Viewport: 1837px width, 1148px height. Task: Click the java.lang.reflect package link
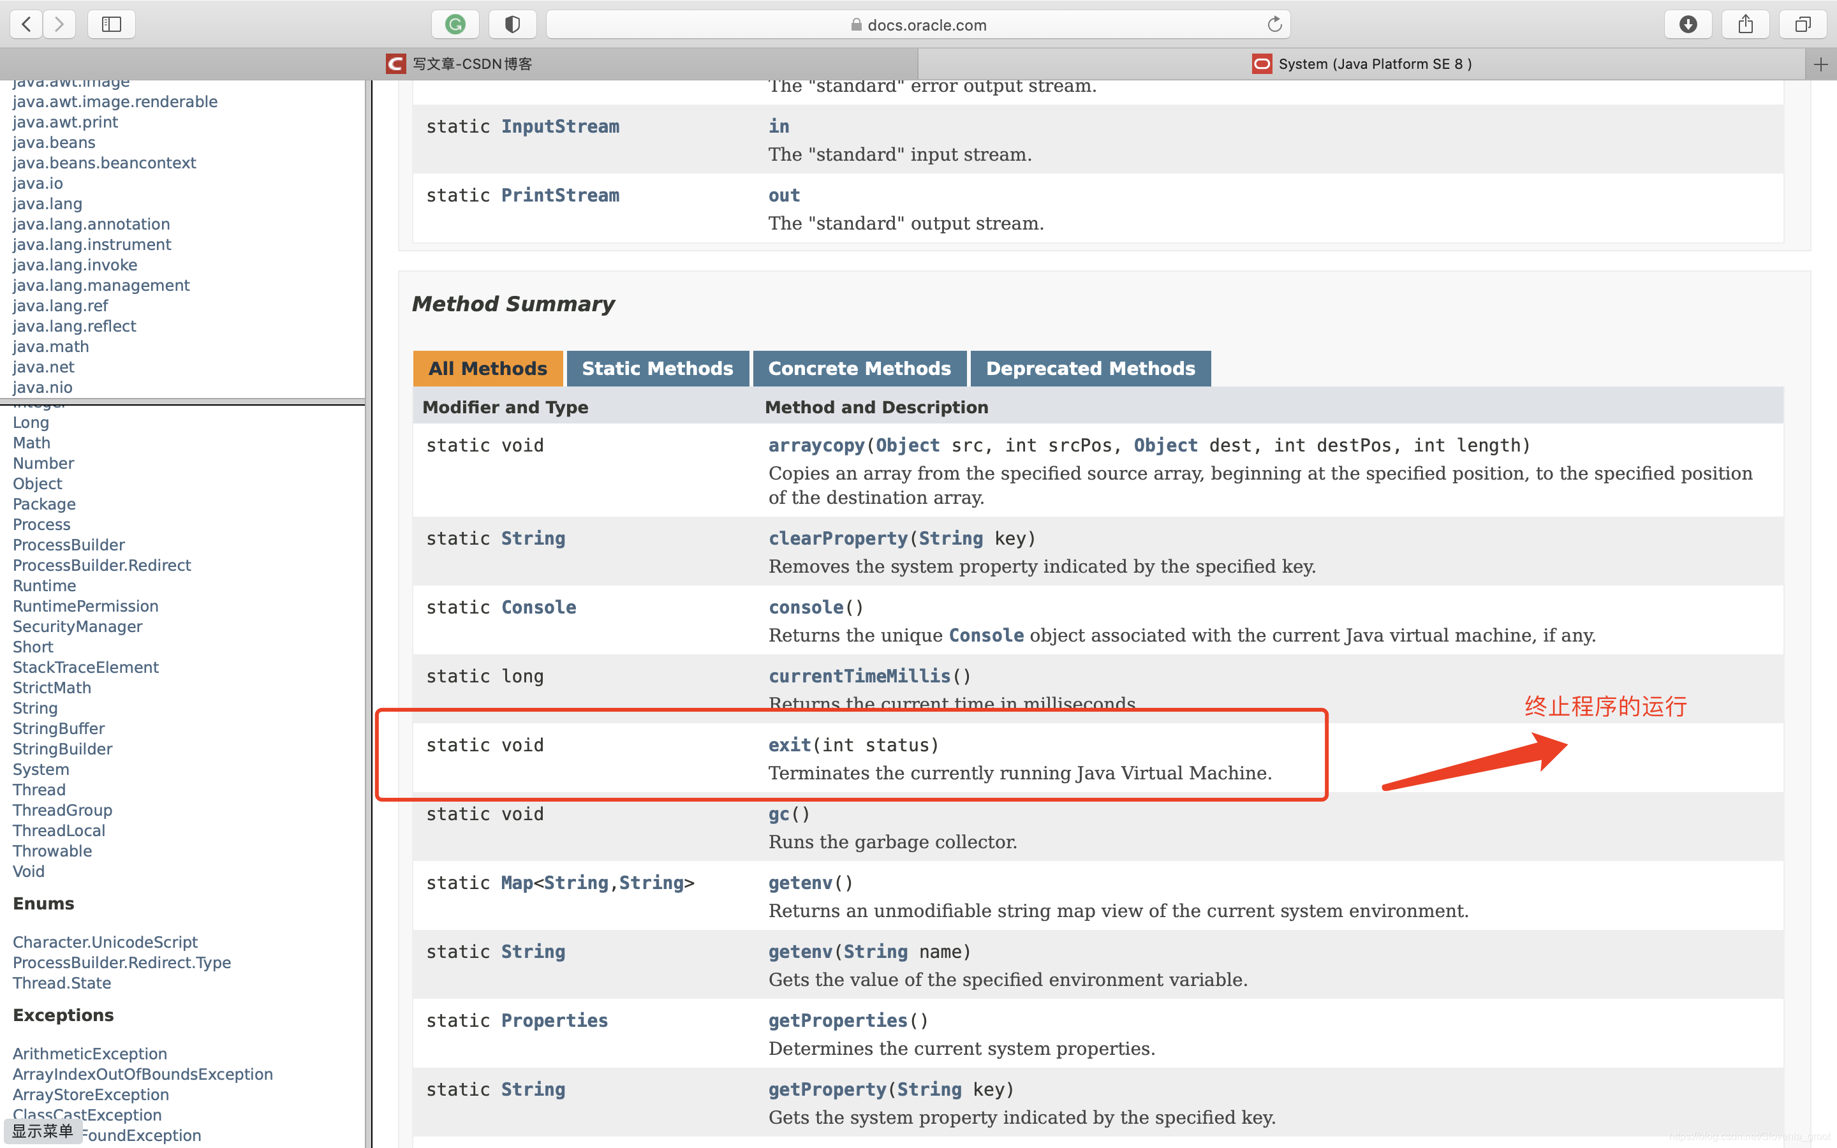coord(75,327)
